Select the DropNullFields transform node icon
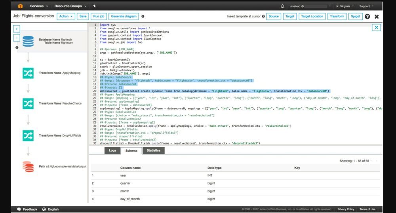The image size is (396, 213). 28,135
